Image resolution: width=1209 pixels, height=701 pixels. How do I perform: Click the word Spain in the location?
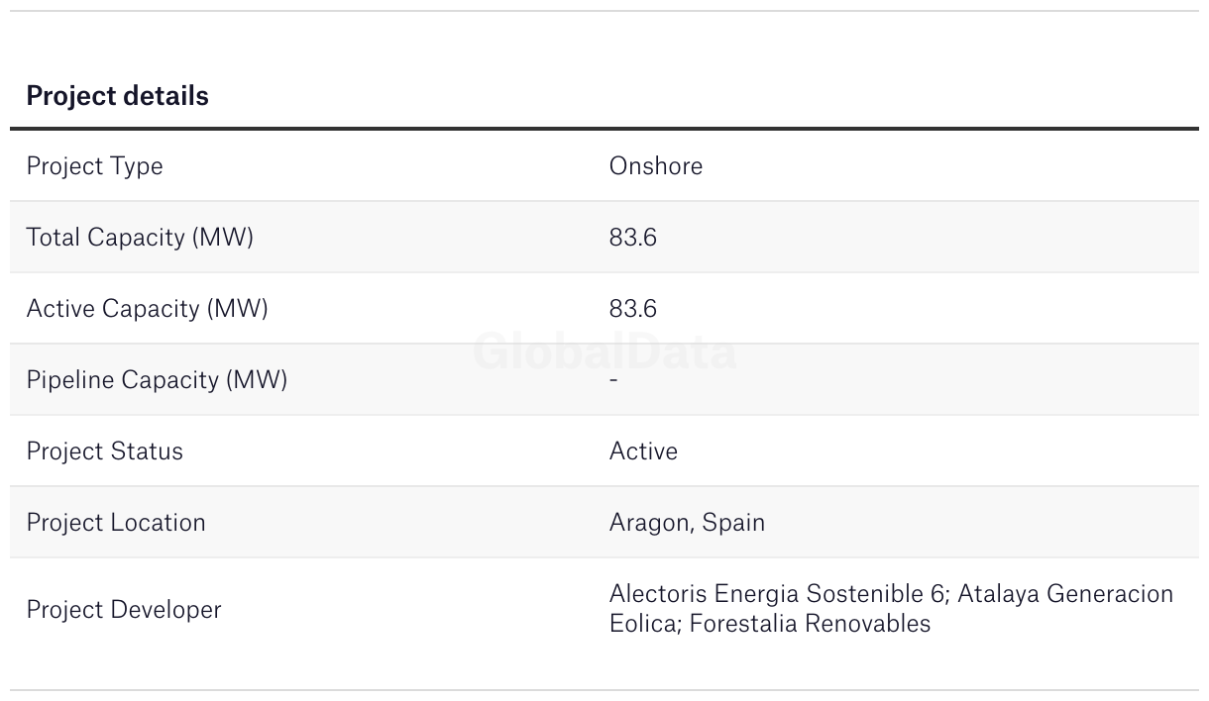click(733, 523)
